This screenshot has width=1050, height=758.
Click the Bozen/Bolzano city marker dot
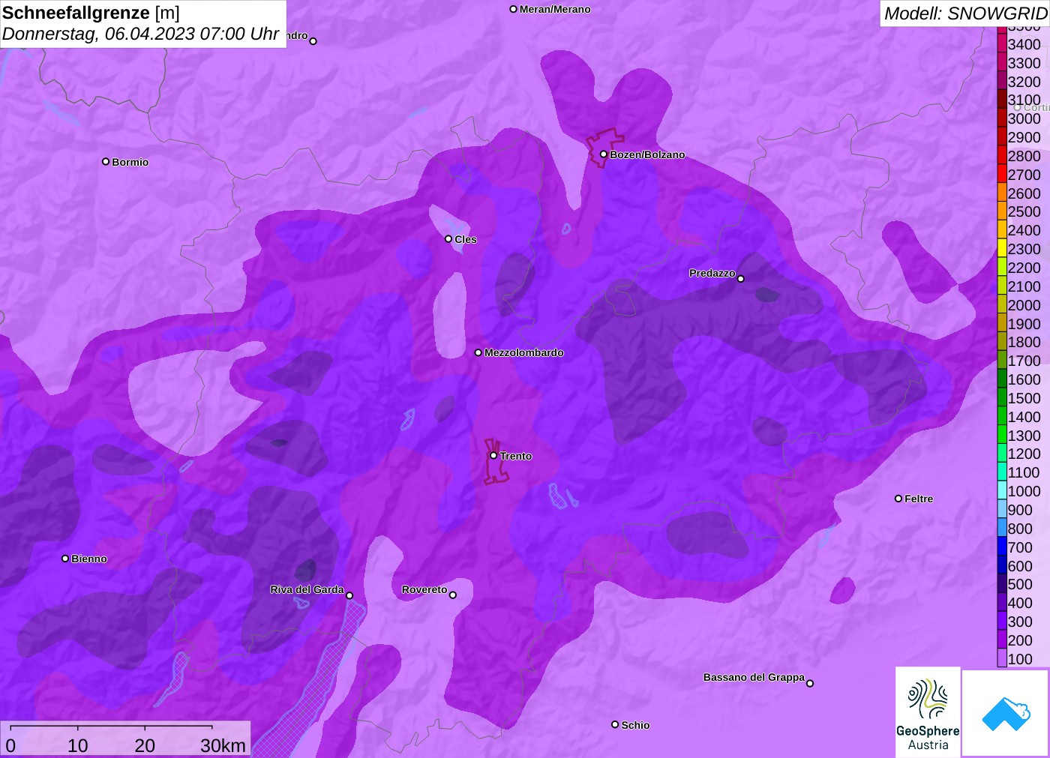(603, 154)
